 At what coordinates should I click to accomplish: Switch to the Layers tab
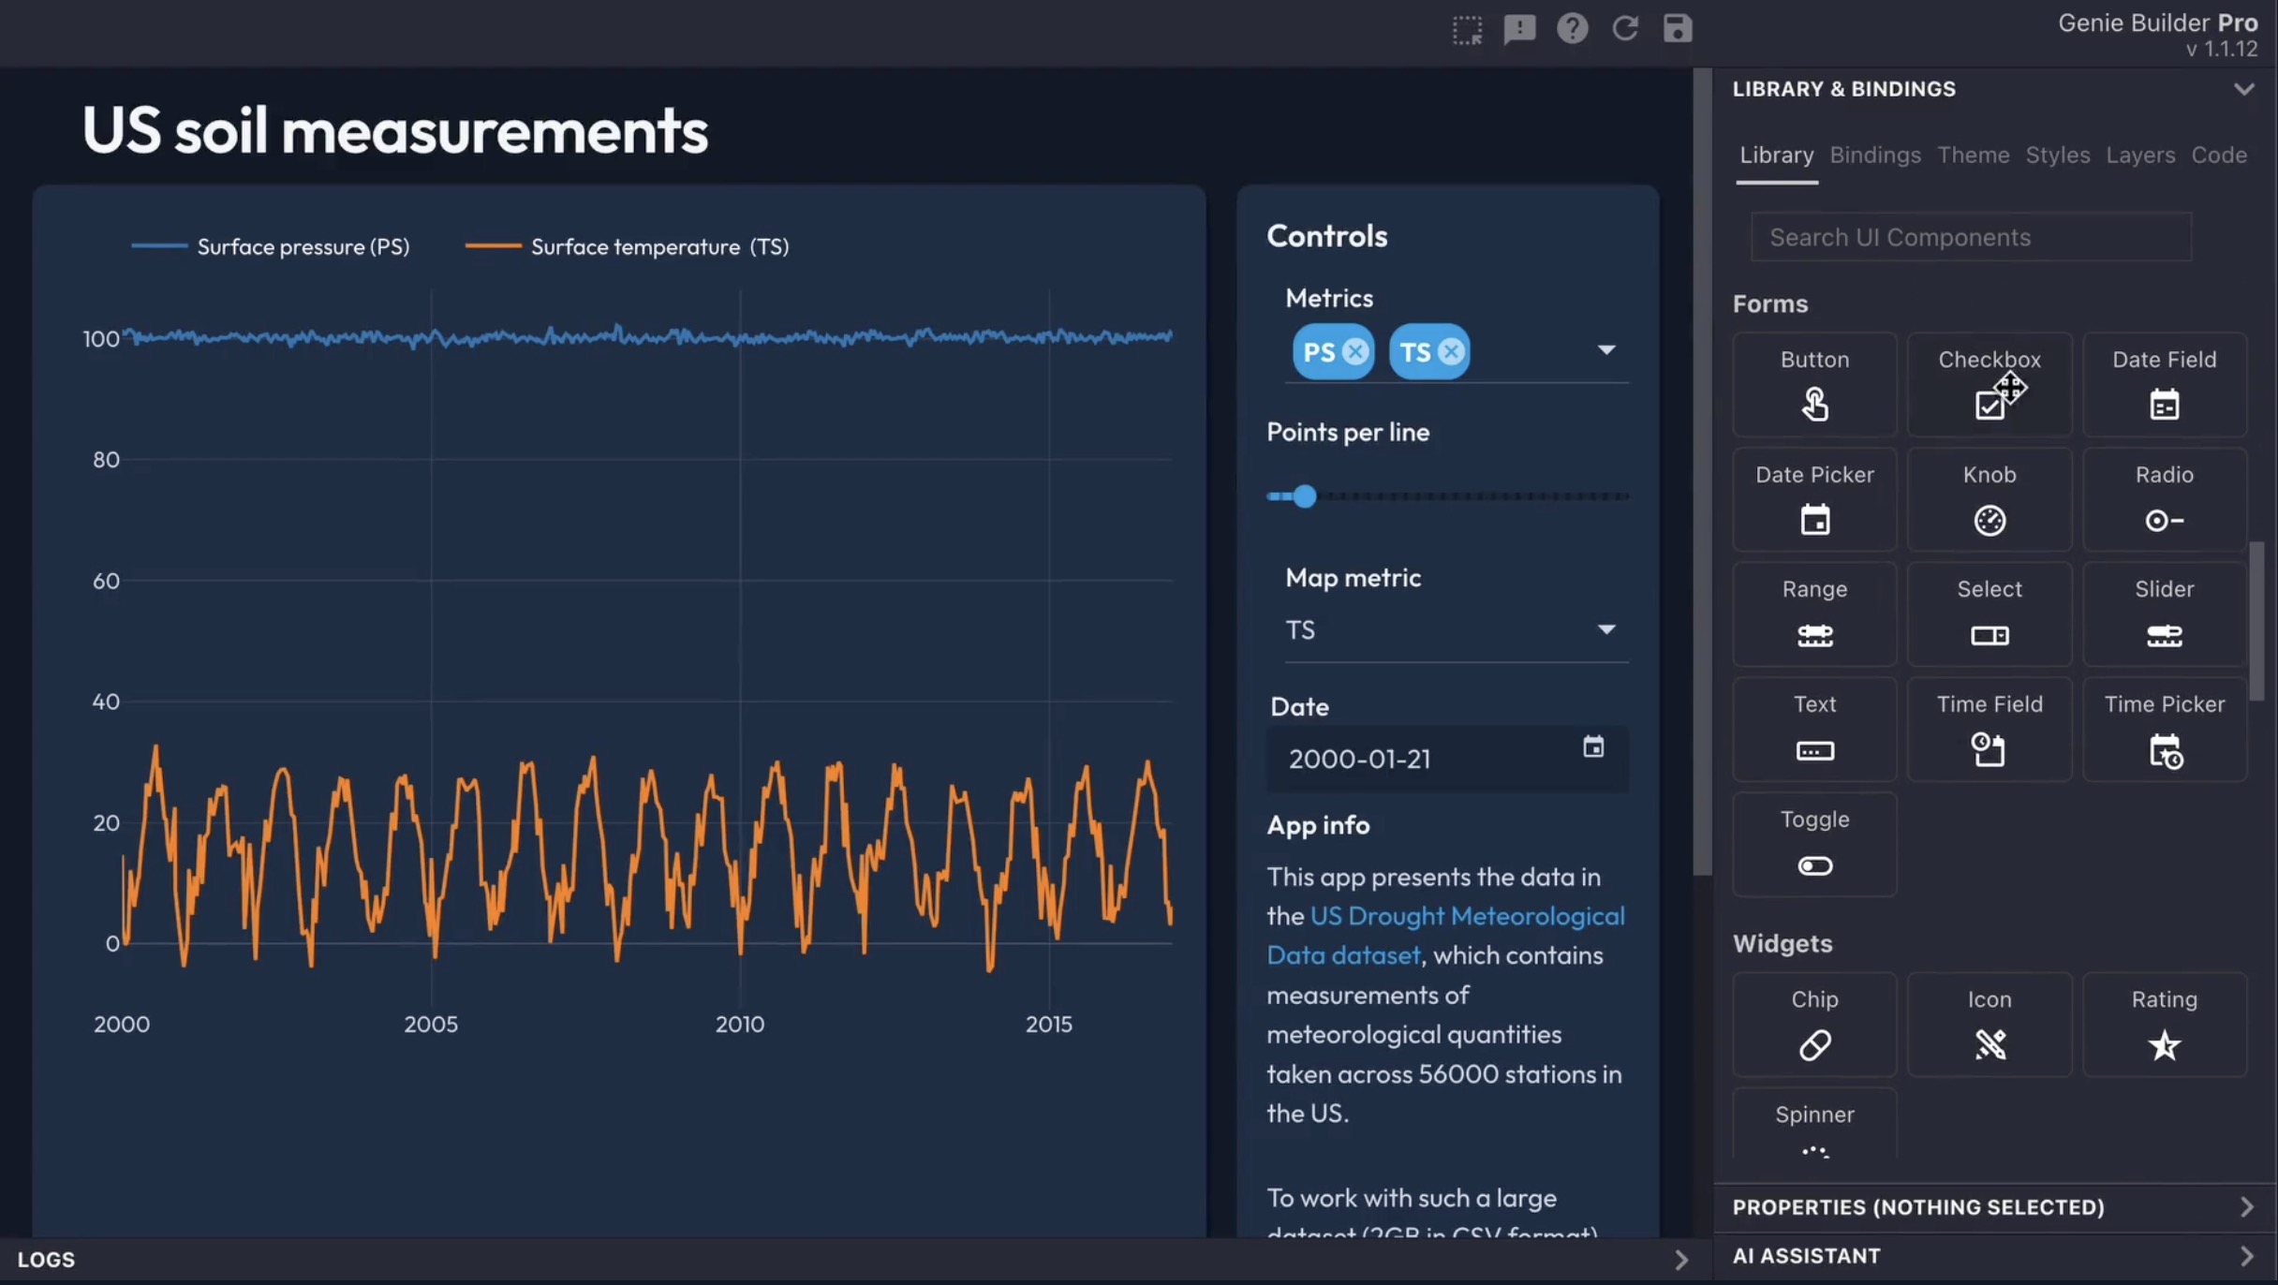coord(2141,155)
